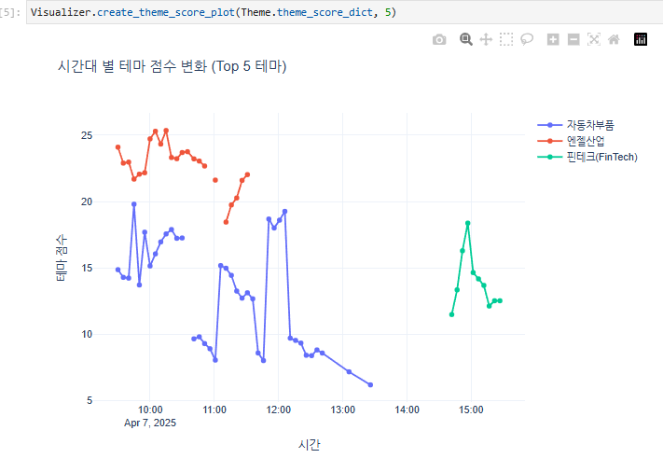663x472 pixels.
Task: Click the Apr 7, 2025 date label
Action: [150, 423]
